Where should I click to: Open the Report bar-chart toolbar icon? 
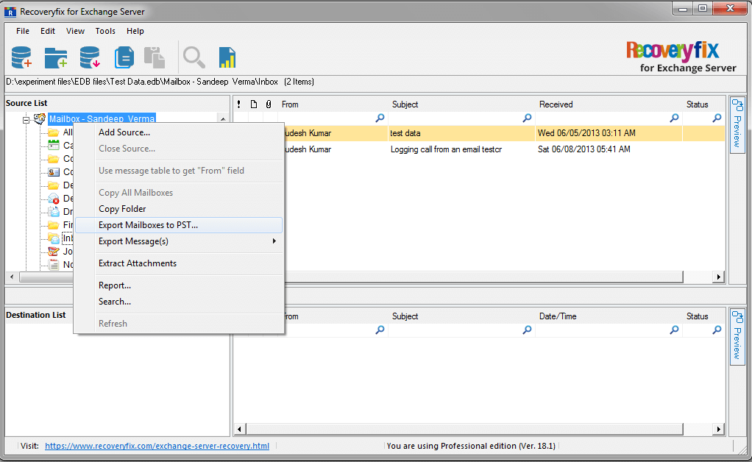pos(227,57)
